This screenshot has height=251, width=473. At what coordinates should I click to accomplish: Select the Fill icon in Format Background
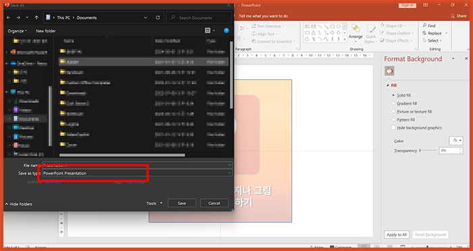pos(389,71)
